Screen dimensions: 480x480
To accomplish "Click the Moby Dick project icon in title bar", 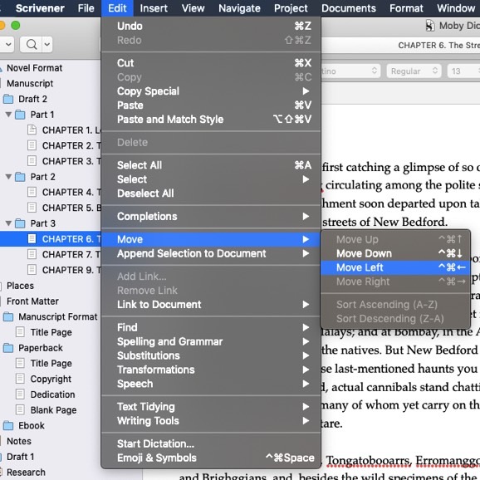I will [x=430, y=26].
